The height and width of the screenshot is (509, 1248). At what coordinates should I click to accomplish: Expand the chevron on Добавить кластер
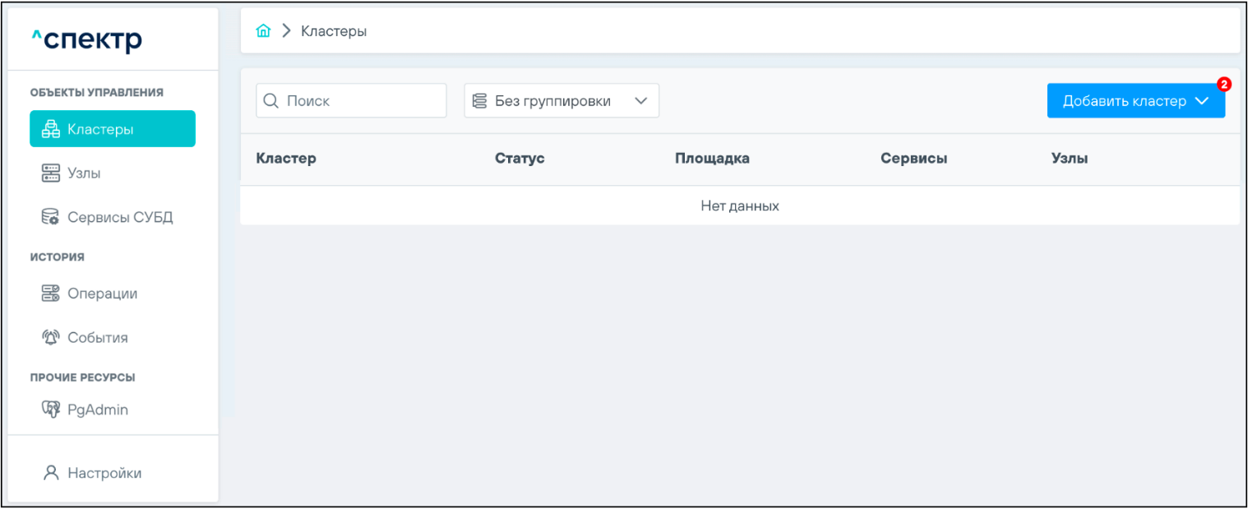pos(1202,101)
